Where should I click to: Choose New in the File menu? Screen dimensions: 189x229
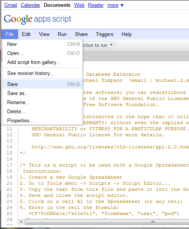pyautogui.click(x=43, y=44)
